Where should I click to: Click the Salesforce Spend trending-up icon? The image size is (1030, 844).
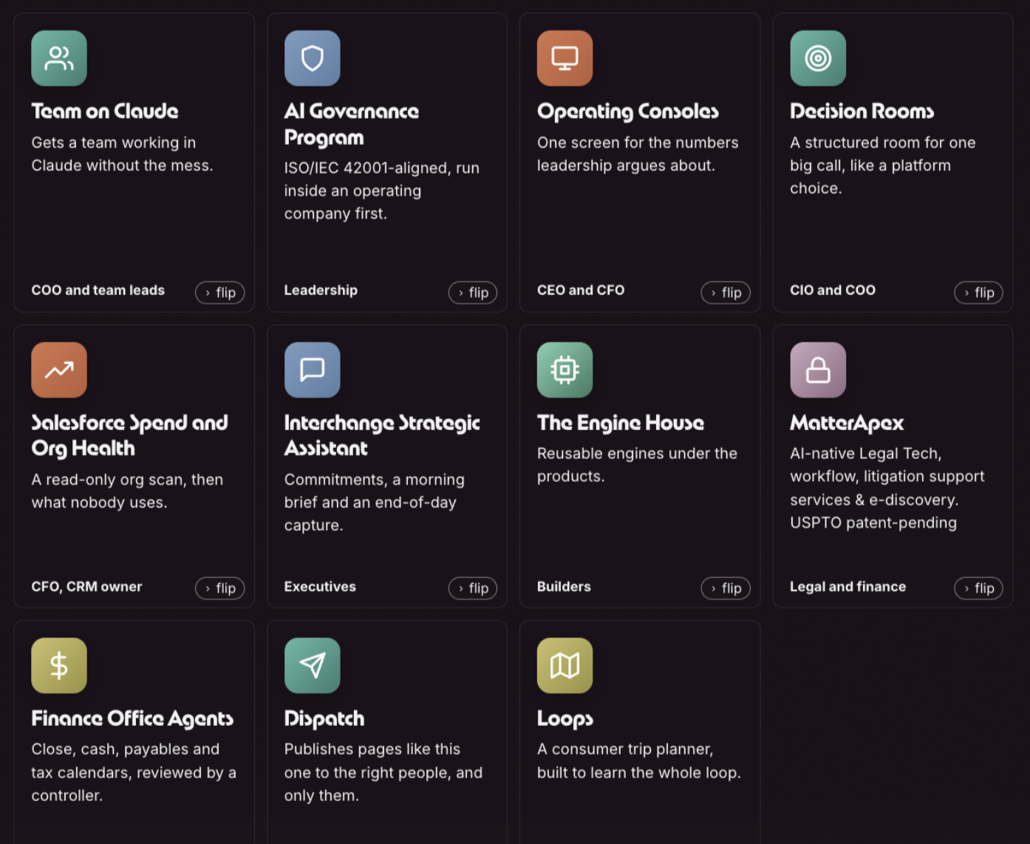tap(59, 370)
